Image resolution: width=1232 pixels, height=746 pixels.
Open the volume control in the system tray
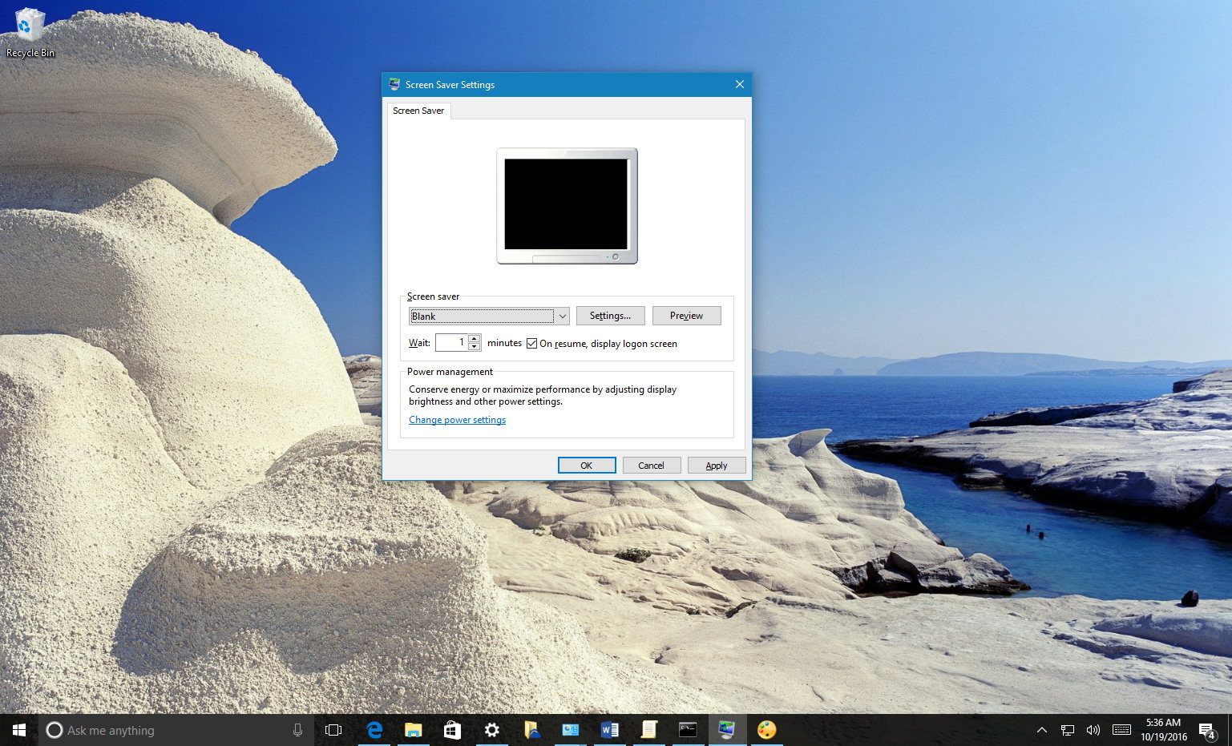(x=1093, y=730)
